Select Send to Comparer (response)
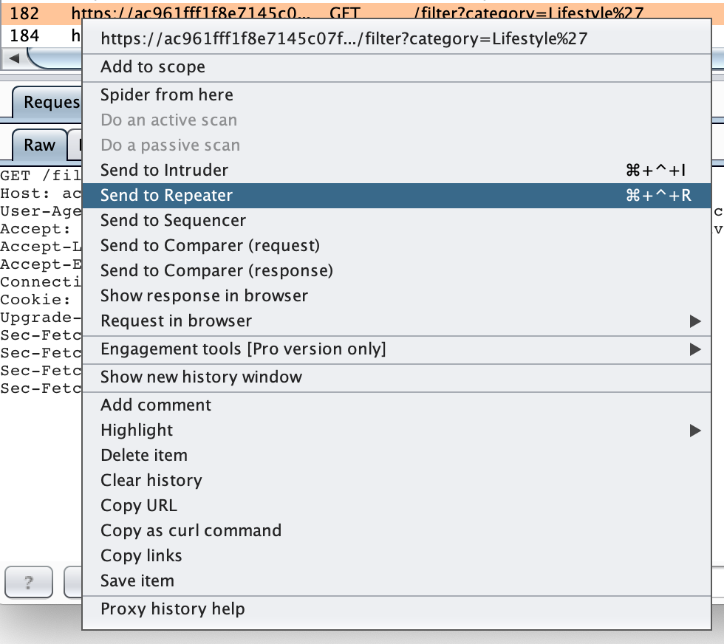Image resolution: width=724 pixels, height=644 pixels. 396,270
